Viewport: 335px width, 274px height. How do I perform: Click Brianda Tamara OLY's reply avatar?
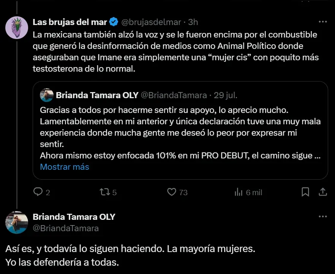[17, 222]
